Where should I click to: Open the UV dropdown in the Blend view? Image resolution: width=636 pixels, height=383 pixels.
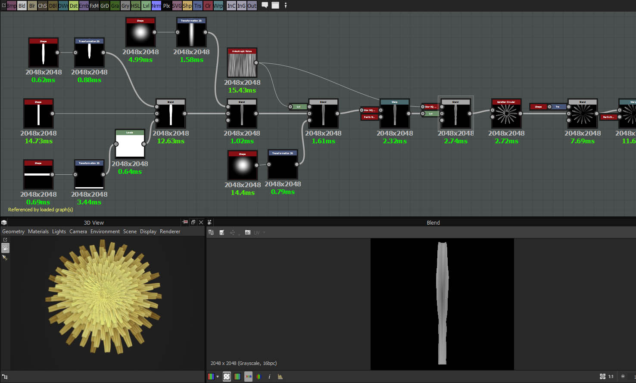(x=259, y=233)
